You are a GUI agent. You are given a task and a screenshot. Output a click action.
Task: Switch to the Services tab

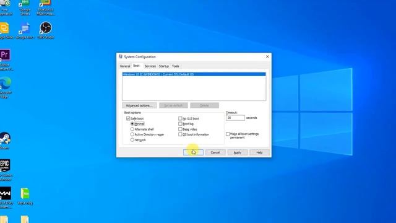150,66
